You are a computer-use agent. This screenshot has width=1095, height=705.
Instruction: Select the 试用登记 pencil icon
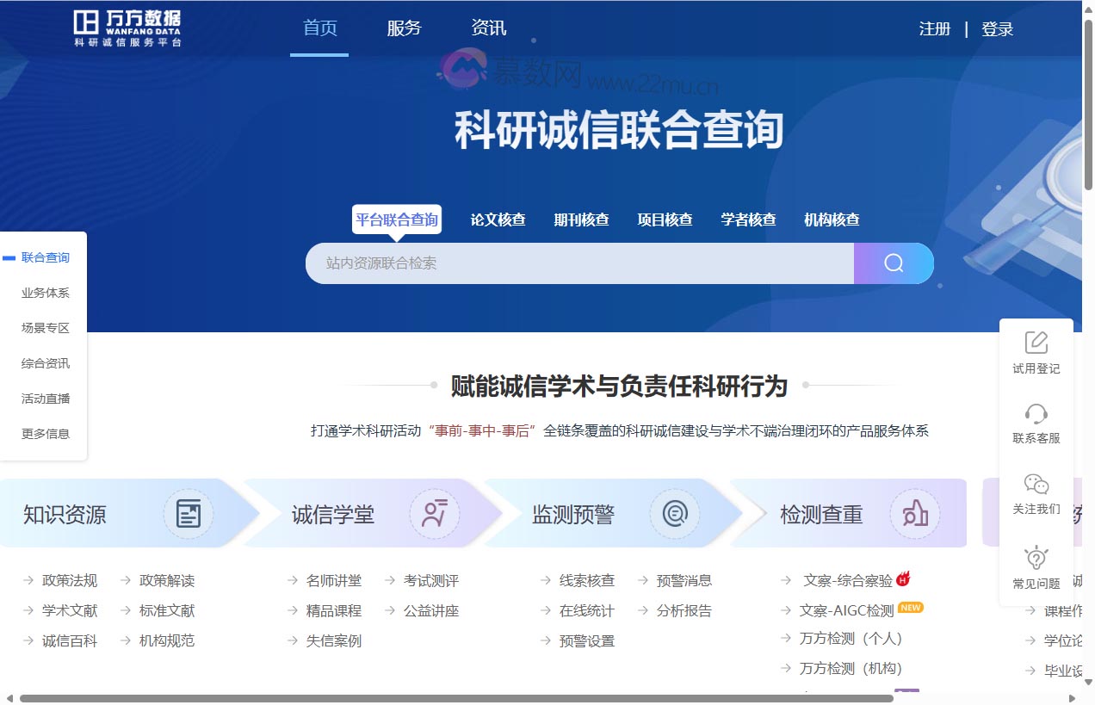point(1036,343)
